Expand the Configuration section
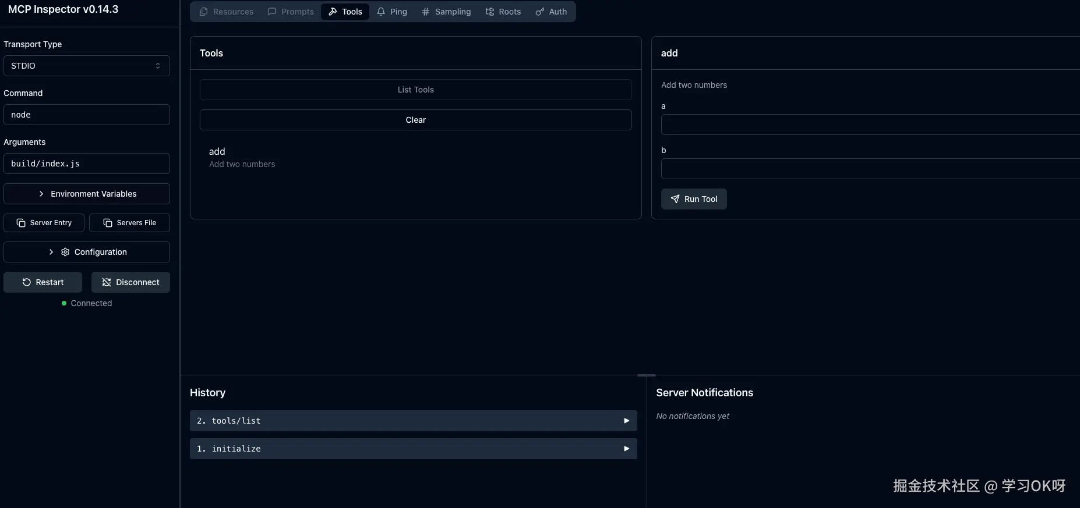 point(87,252)
